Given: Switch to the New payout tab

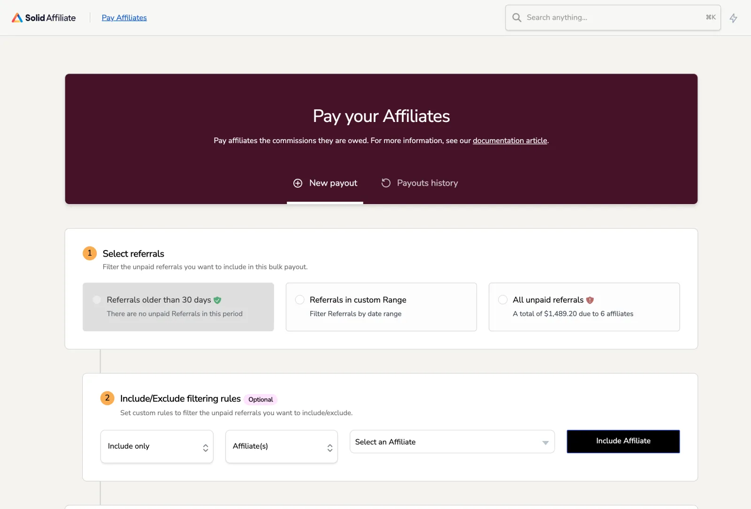Looking at the screenshot, I should coord(325,183).
